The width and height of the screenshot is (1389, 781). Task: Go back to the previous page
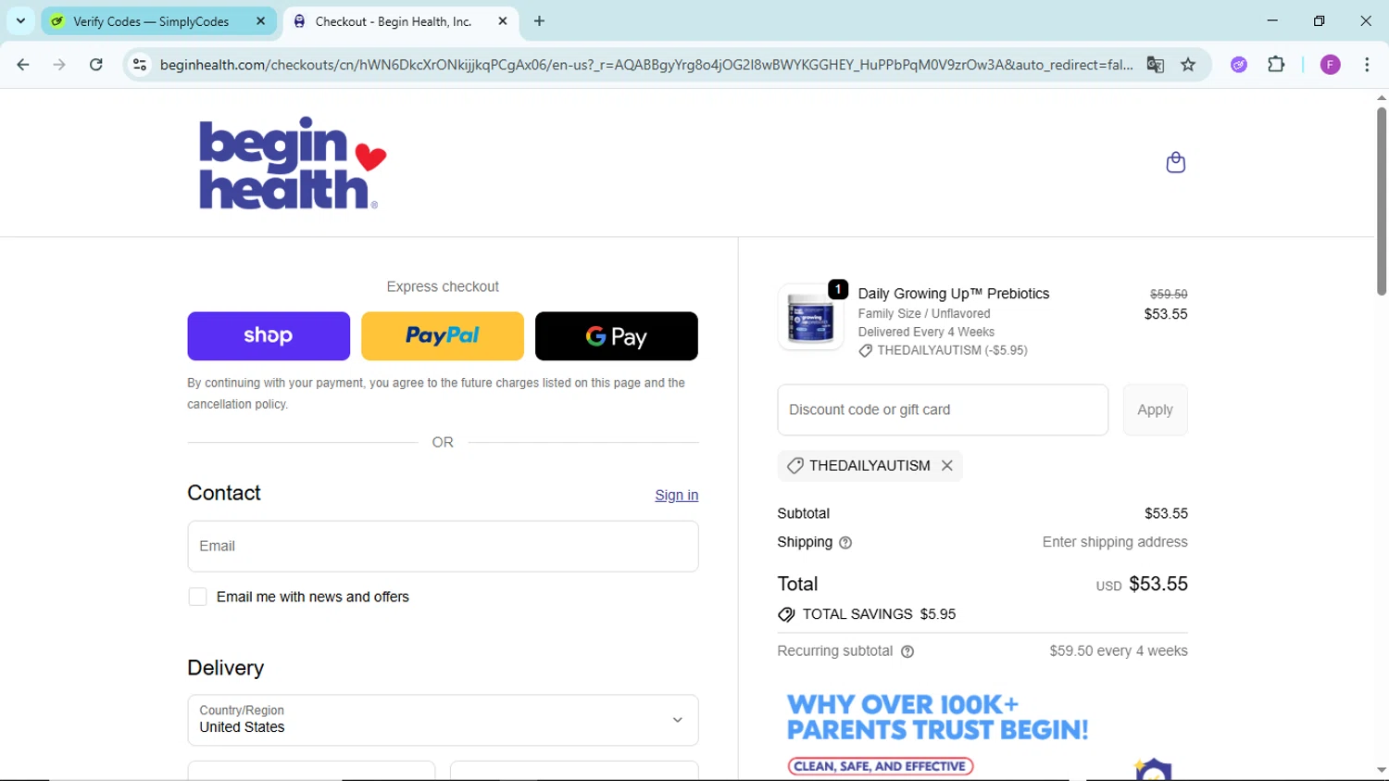tap(23, 65)
